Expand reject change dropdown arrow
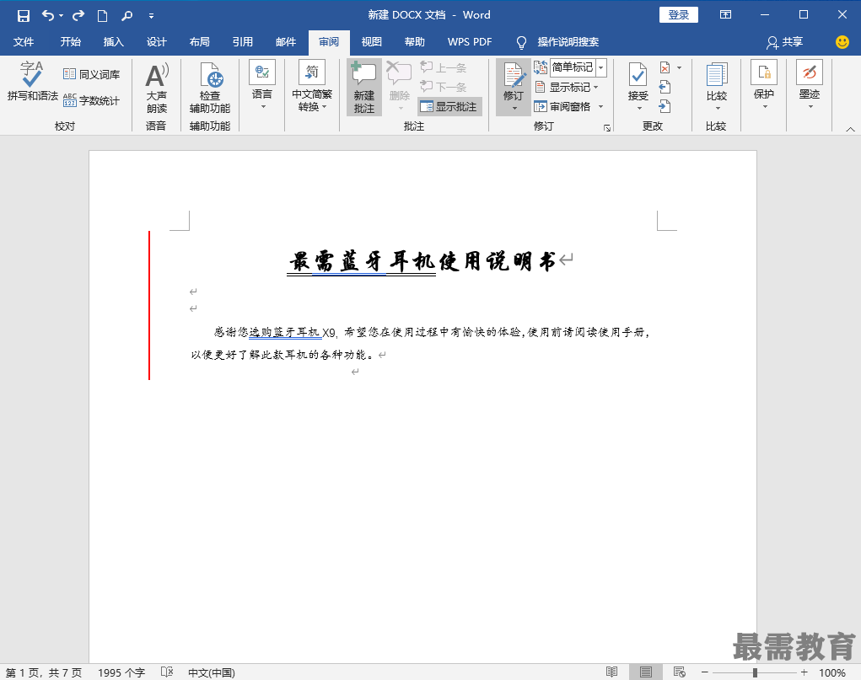The width and height of the screenshot is (861, 680). point(679,67)
